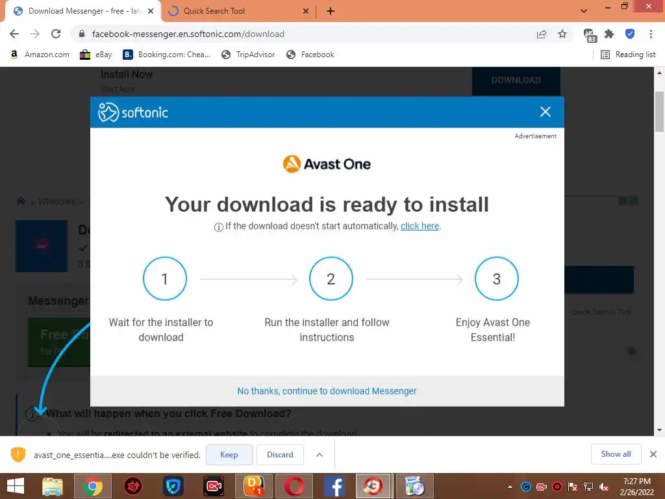665x499 pixels.
Task: Open installer disc app in taskbar
Action: 415,486
